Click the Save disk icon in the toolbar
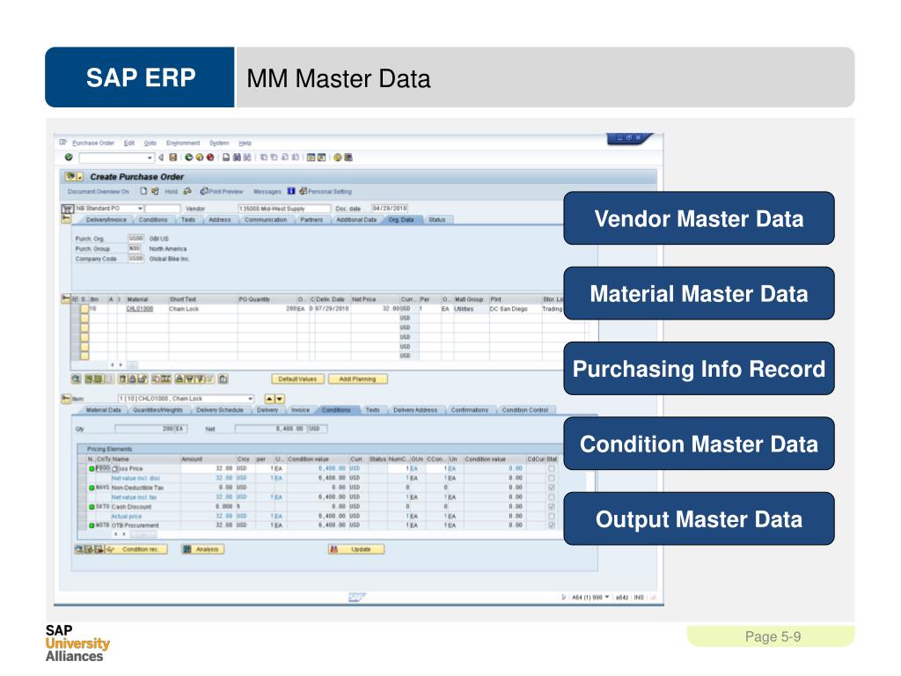The height and width of the screenshot is (676, 901). (x=173, y=158)
